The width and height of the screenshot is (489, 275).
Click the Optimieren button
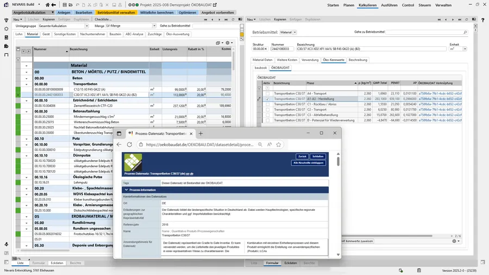click(x=187, y=12)
